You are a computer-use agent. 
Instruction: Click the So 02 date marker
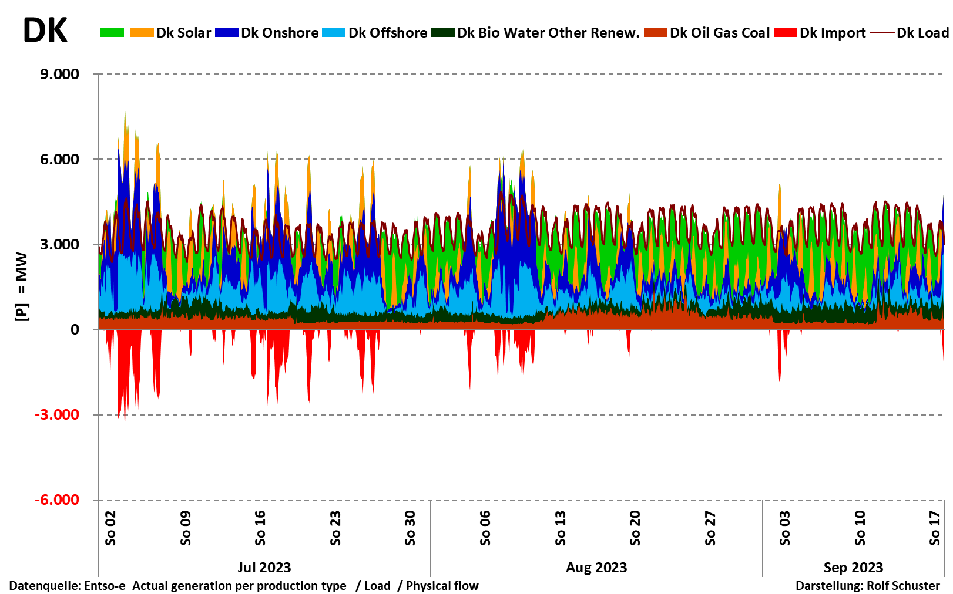coord(110,528)
